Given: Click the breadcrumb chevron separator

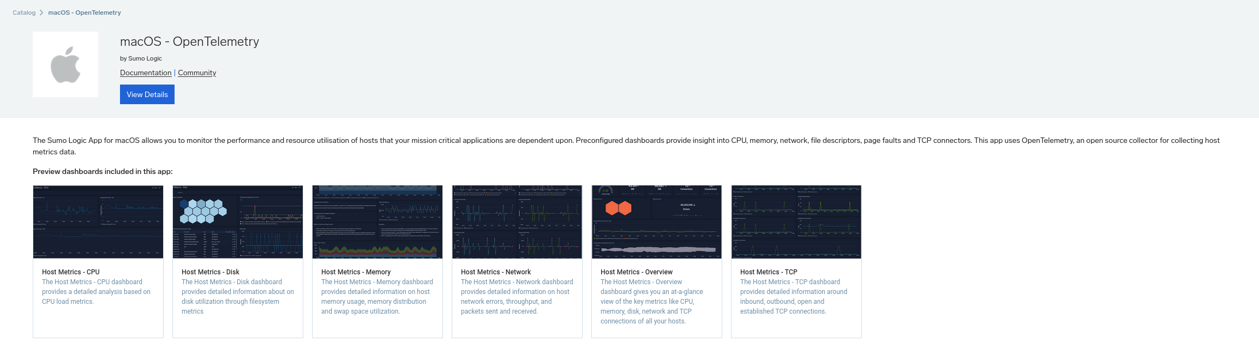Looking at the screenshot, I should [x=41, y=13].
